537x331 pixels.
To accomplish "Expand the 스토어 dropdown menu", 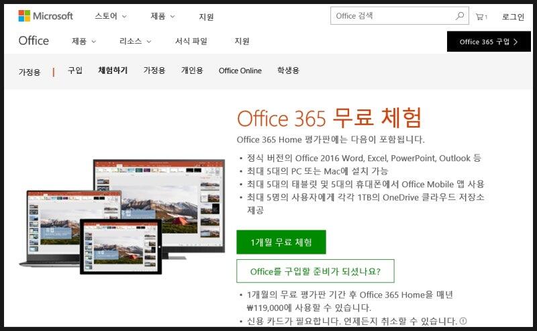I will tap(110, 16).
